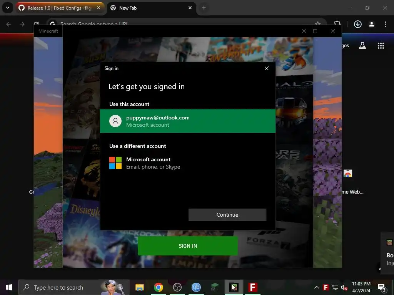Close the Release 1.0 GitHub tab
The width and height of the screenshot is (394, 295).
coord(98,8)
